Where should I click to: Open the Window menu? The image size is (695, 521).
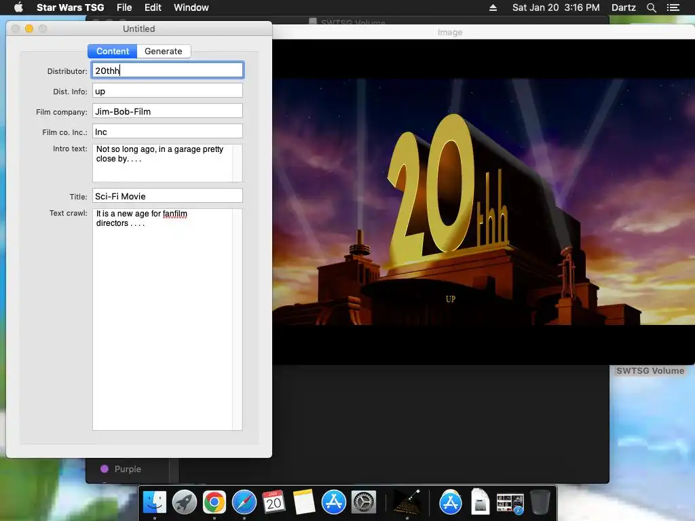191,7
